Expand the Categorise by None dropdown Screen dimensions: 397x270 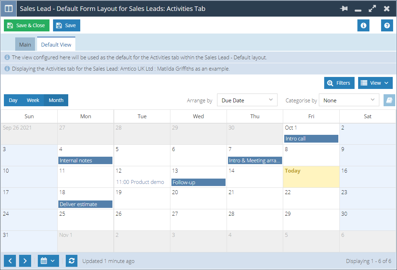[349, 100]
